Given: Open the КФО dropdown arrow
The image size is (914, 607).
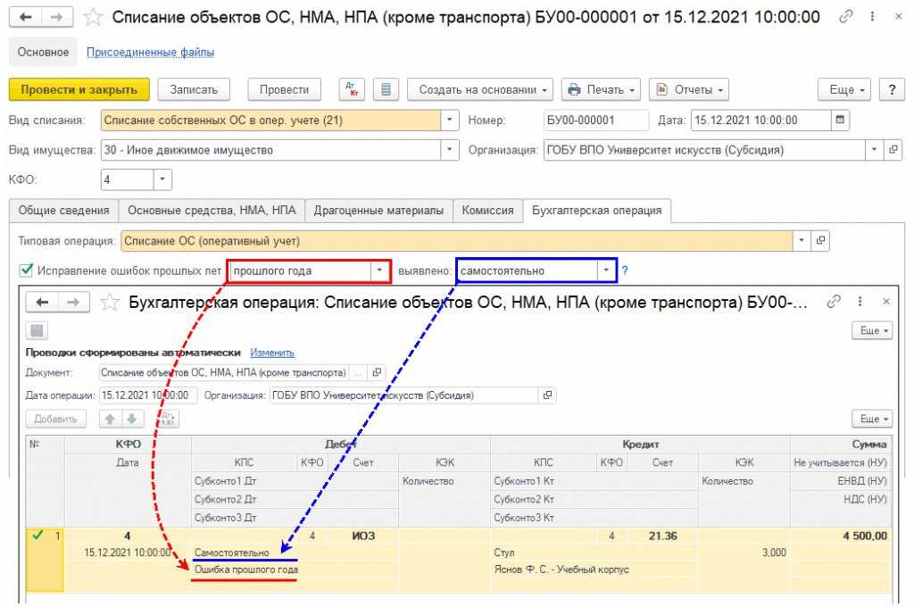Looking at the screenshot, I should (x=162, y=179).
